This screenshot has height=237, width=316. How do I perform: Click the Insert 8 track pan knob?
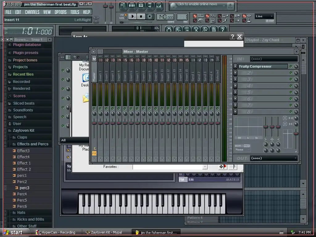[143, 114]
